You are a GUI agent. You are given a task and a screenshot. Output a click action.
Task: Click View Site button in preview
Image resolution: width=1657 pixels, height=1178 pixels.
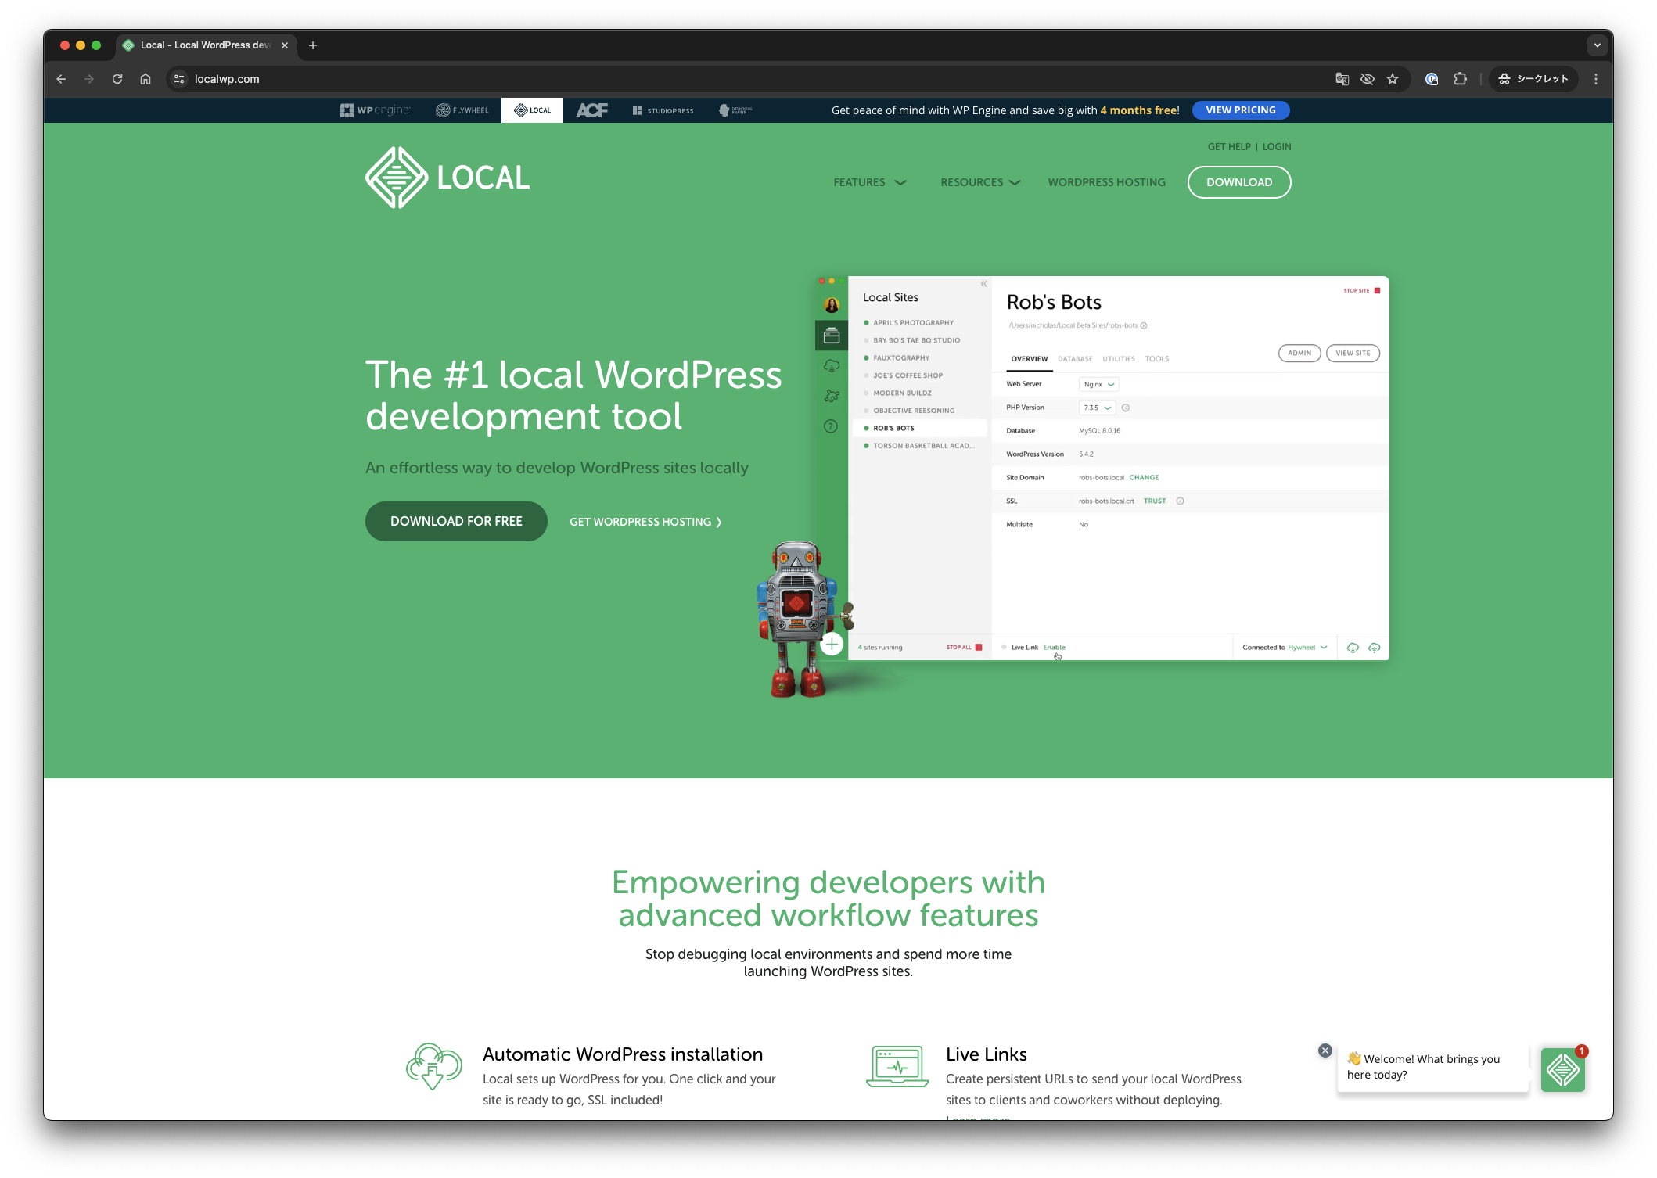pos(1353,353)
